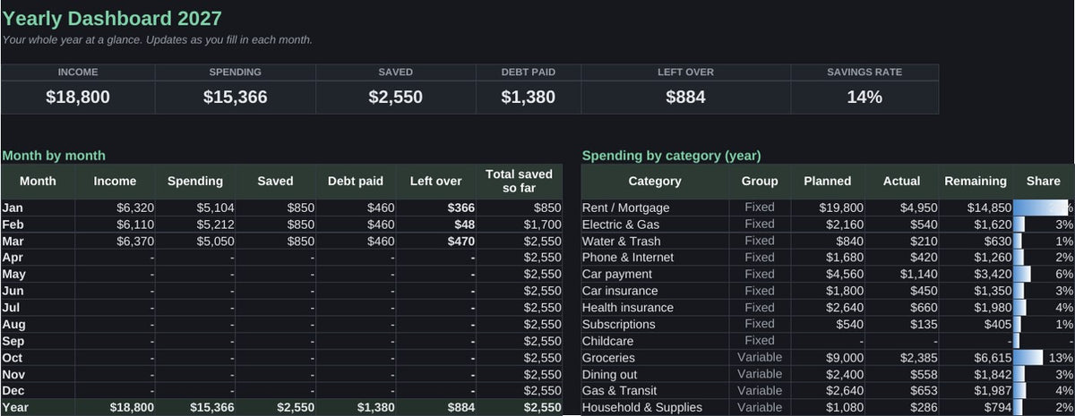1075x416 pixels.
Task: Click the Rent / Mortgage share bar
Action: (x=1044, y=208)
